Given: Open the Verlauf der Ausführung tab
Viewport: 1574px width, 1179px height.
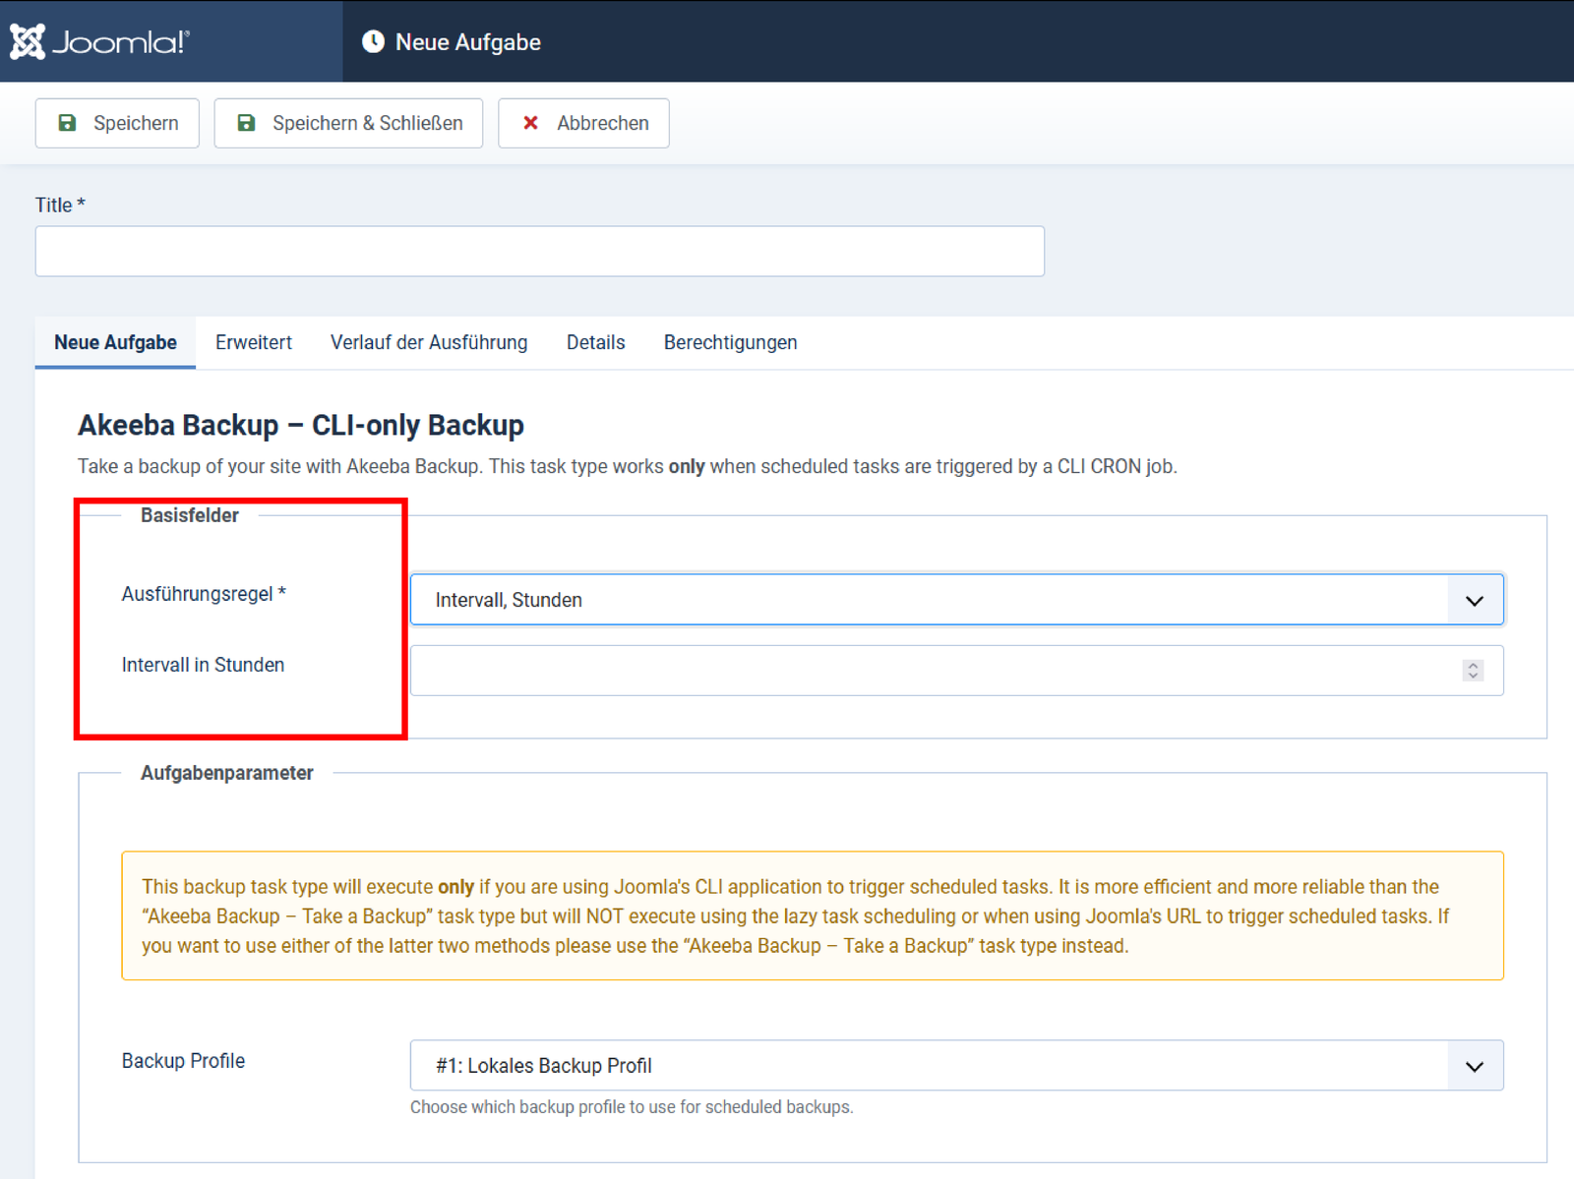Looking at the screenshot, I should click(428, 342).
